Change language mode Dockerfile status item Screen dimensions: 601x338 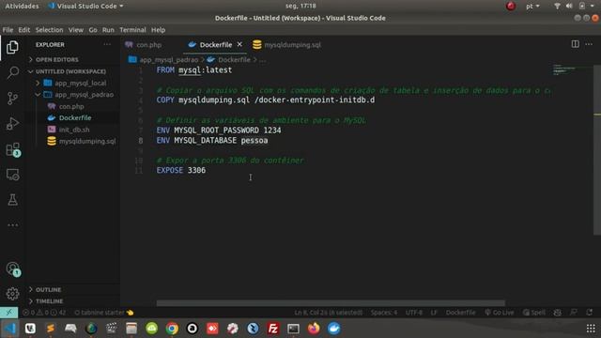coord(460,313)
